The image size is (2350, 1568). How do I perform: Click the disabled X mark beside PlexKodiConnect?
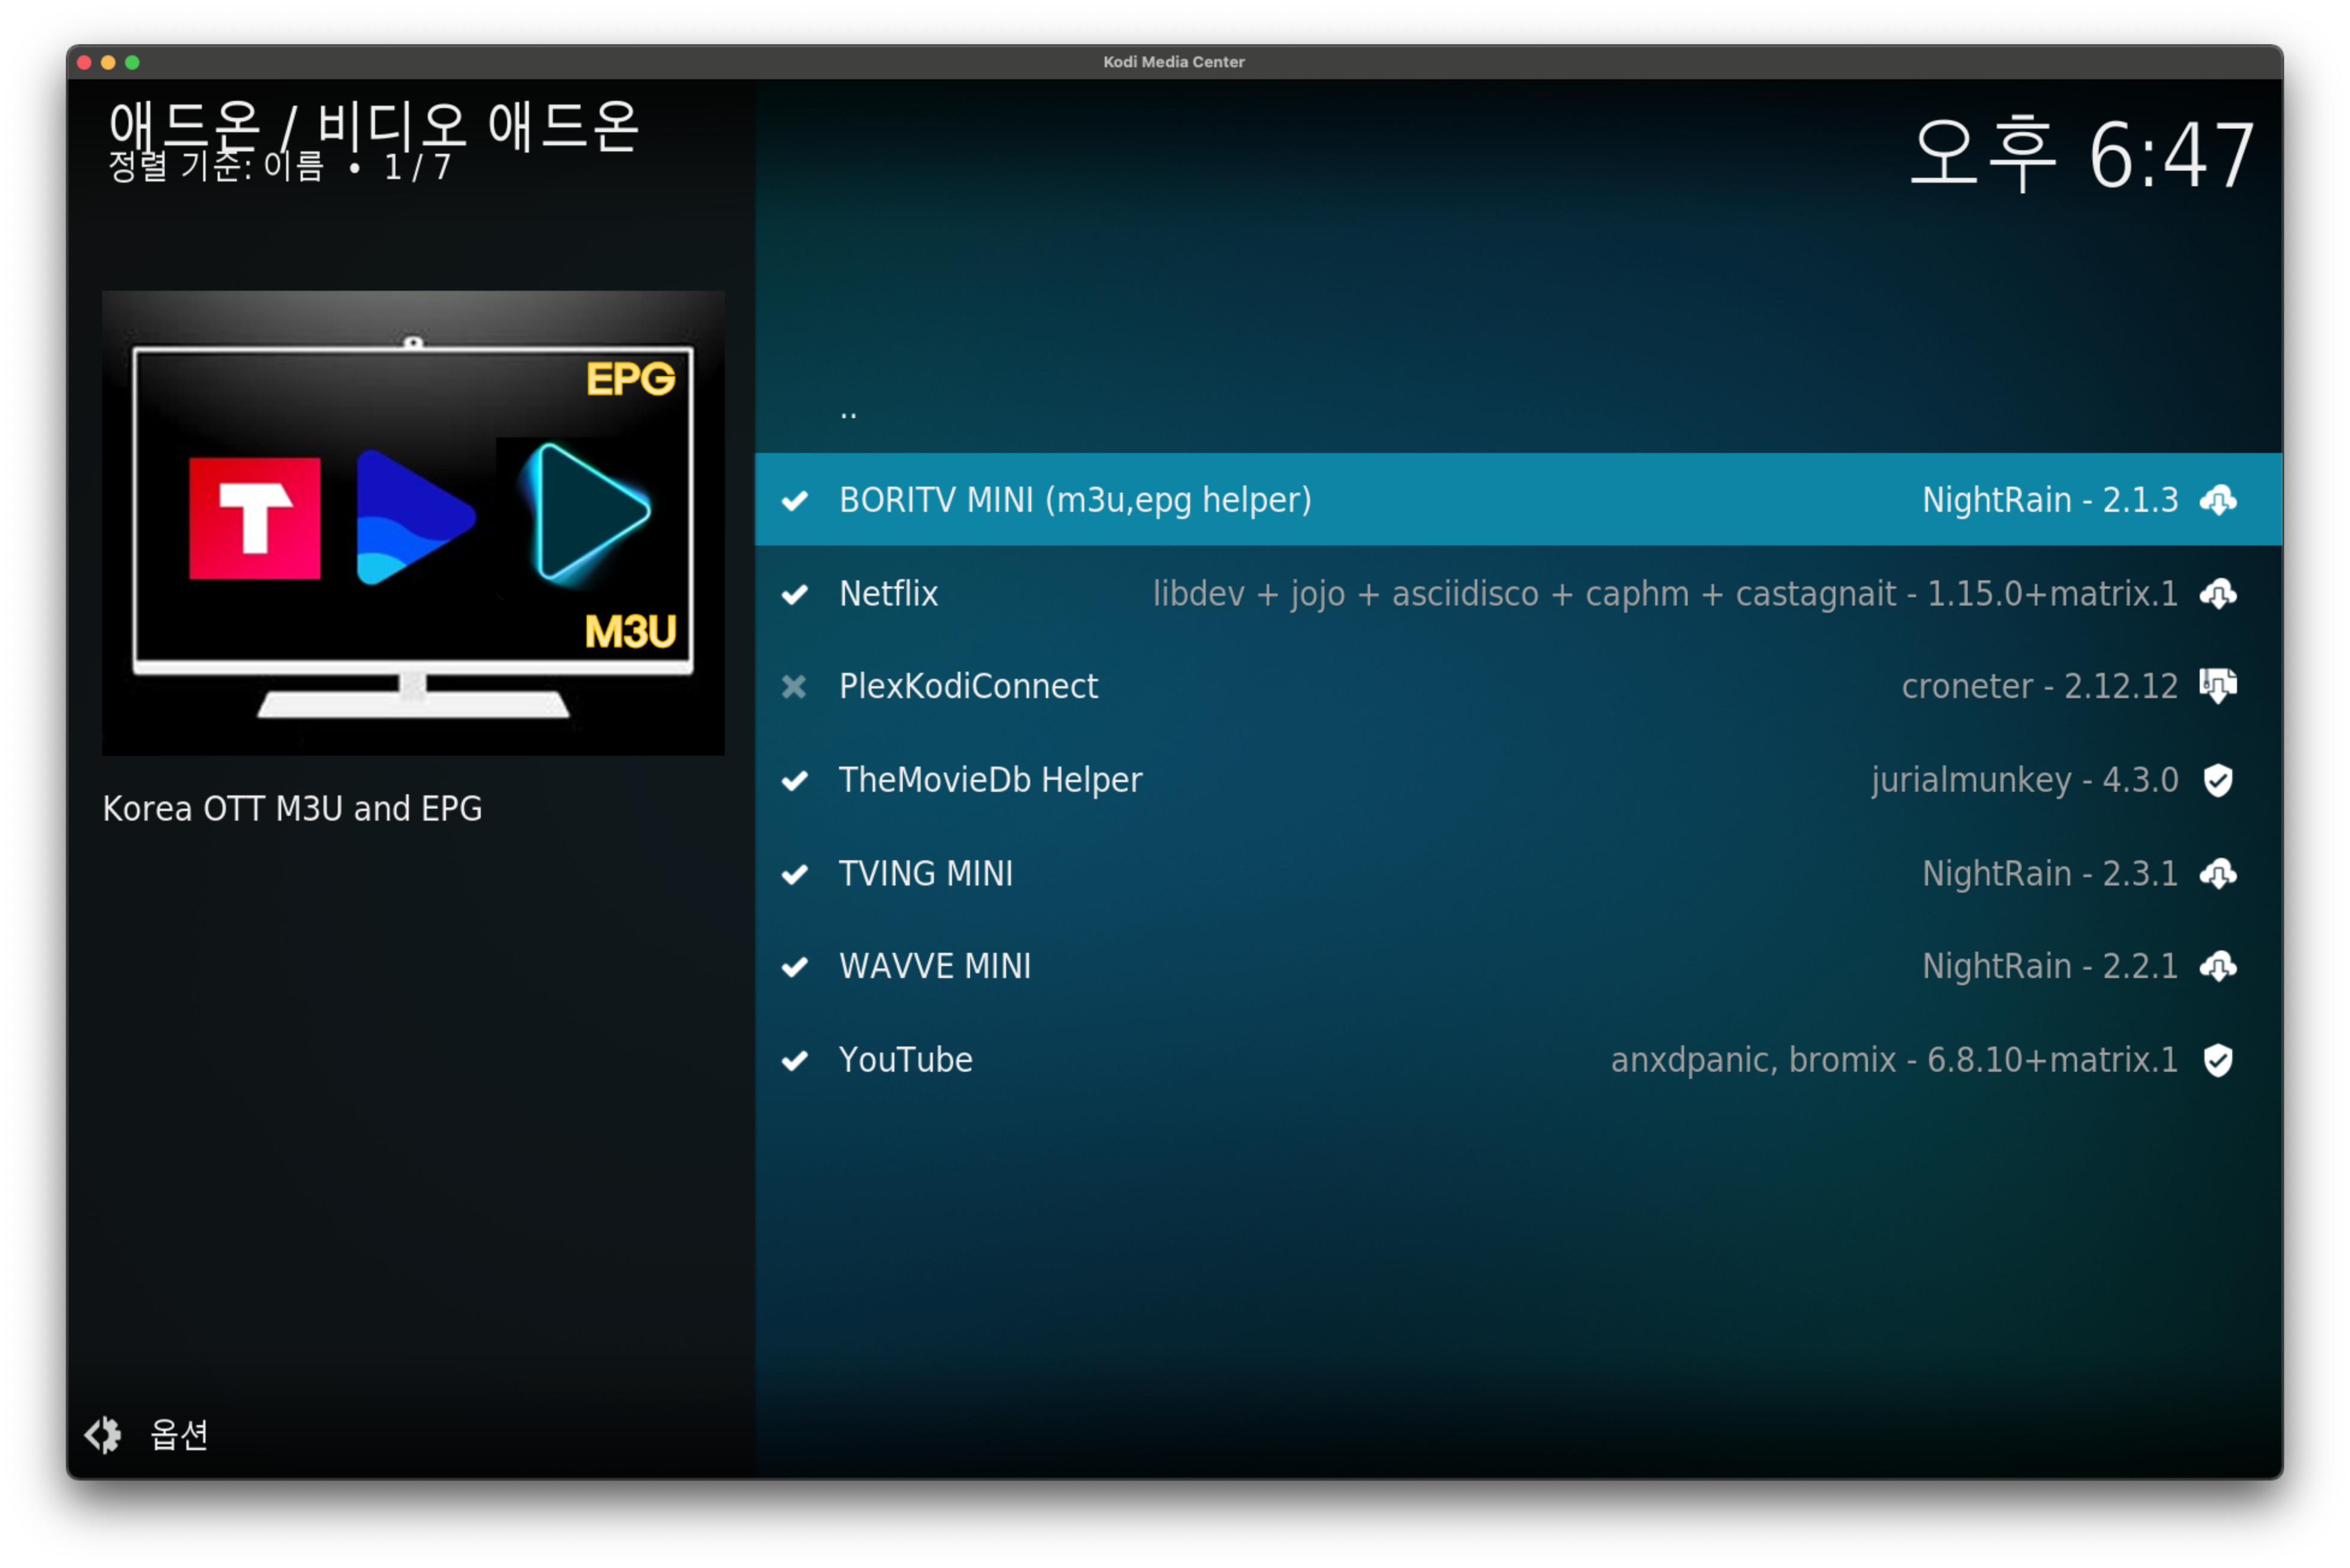[x=795, y=686]
